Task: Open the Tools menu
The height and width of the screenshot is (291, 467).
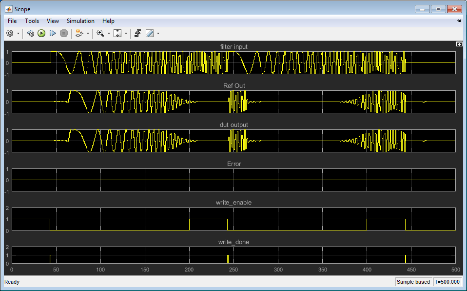Action: (32, 21)
